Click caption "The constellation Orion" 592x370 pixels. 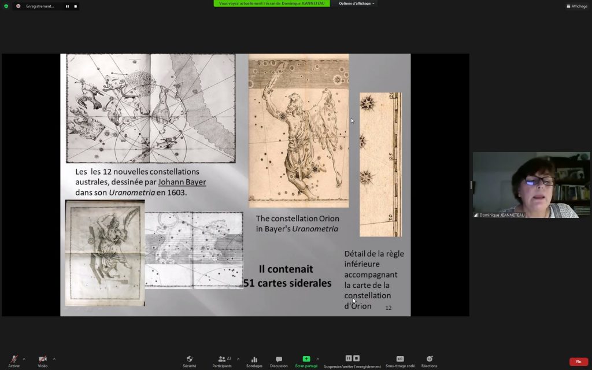point(298,218)
